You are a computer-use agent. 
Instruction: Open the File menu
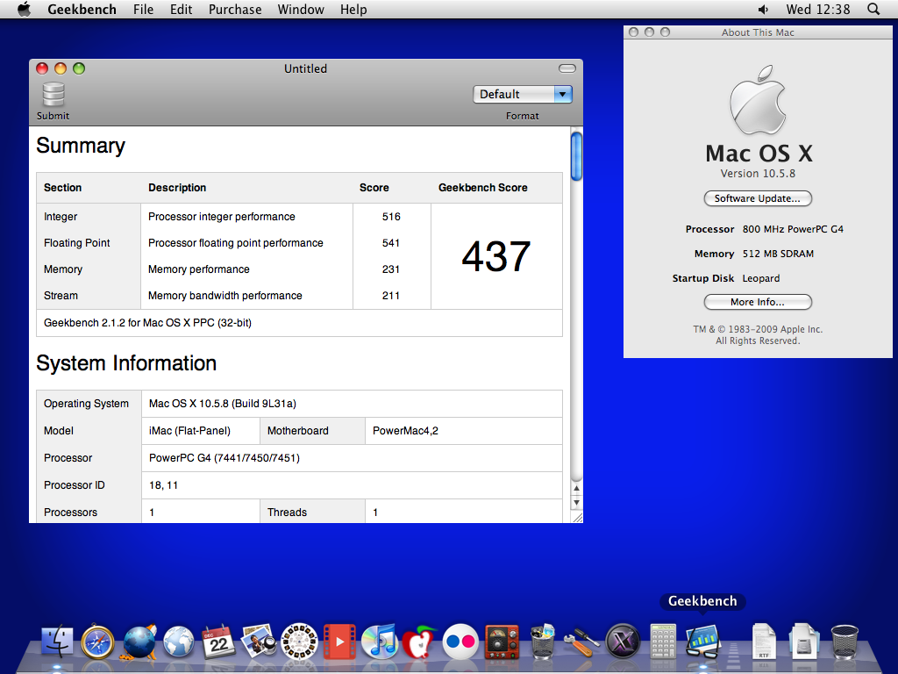point(143,9)
